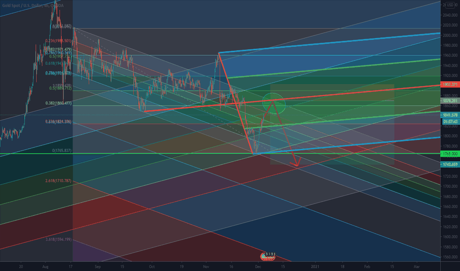The height and width of the screenshot is (271, 460).
Task: Open the event flags icon above time axis
Action: (x=268, y=257)
